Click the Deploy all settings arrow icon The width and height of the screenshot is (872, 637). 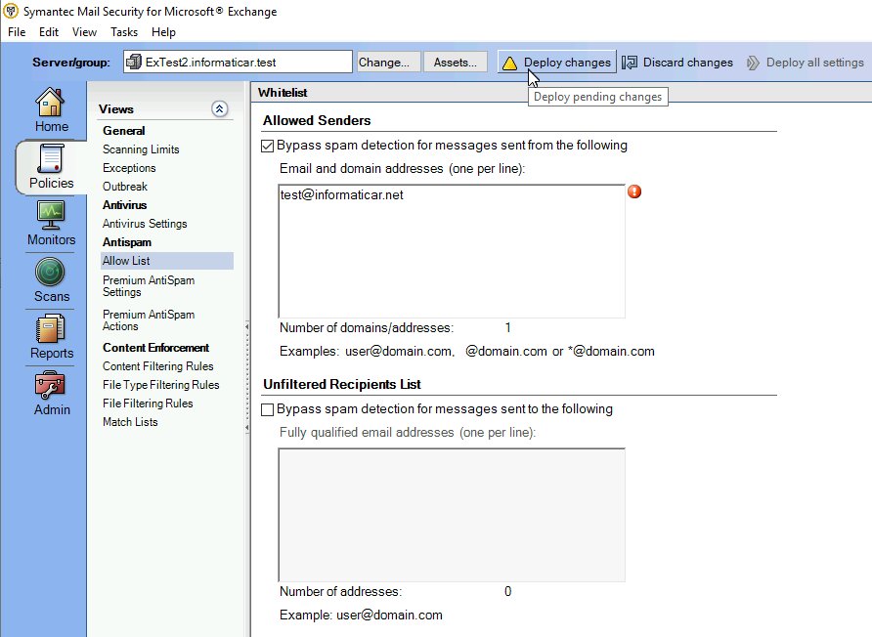(753, 63)
